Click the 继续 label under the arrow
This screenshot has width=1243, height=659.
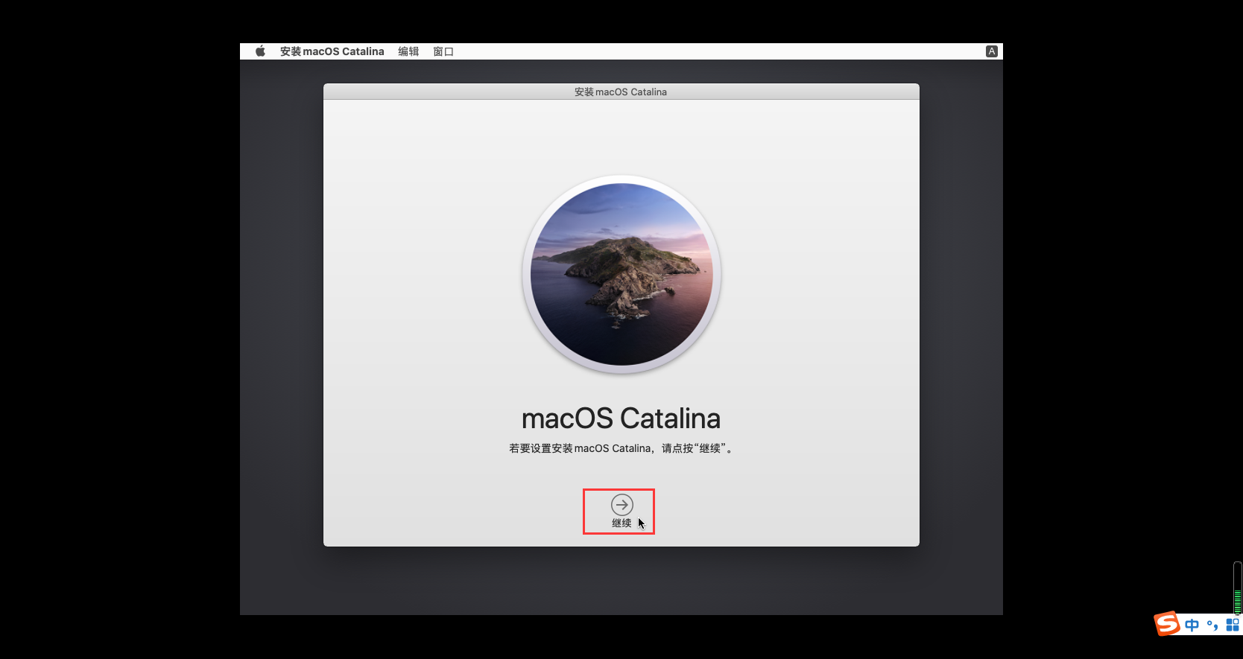[x=621, y=523]
